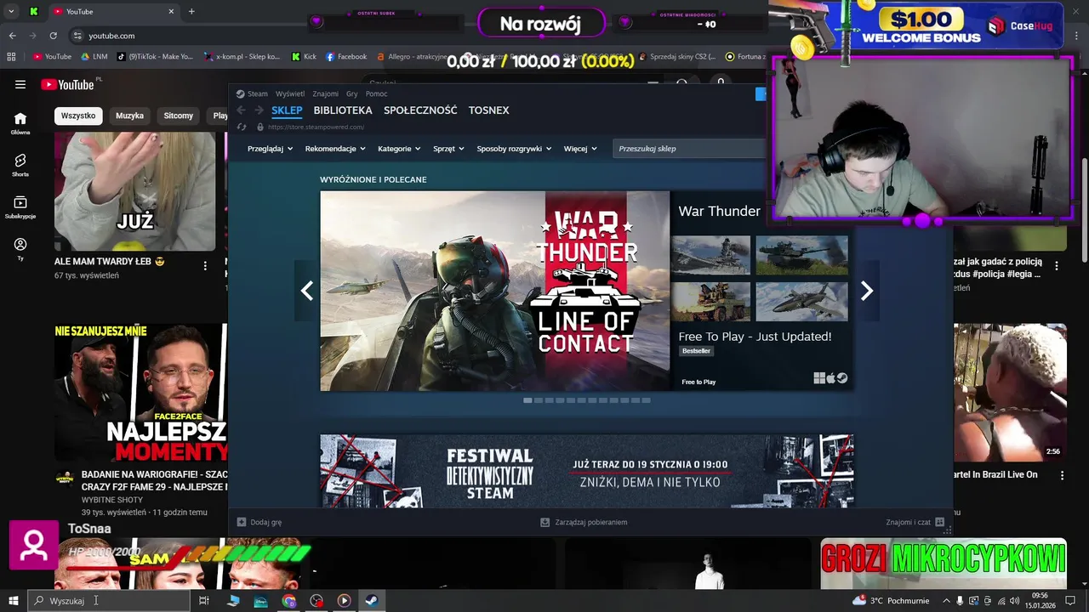Select the Wszystko filter chip on YouTube
This screenshot has height=612, width=1089.
[x=78, y=116]
